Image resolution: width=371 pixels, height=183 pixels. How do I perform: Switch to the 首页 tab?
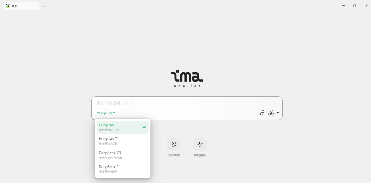[21, 6]
